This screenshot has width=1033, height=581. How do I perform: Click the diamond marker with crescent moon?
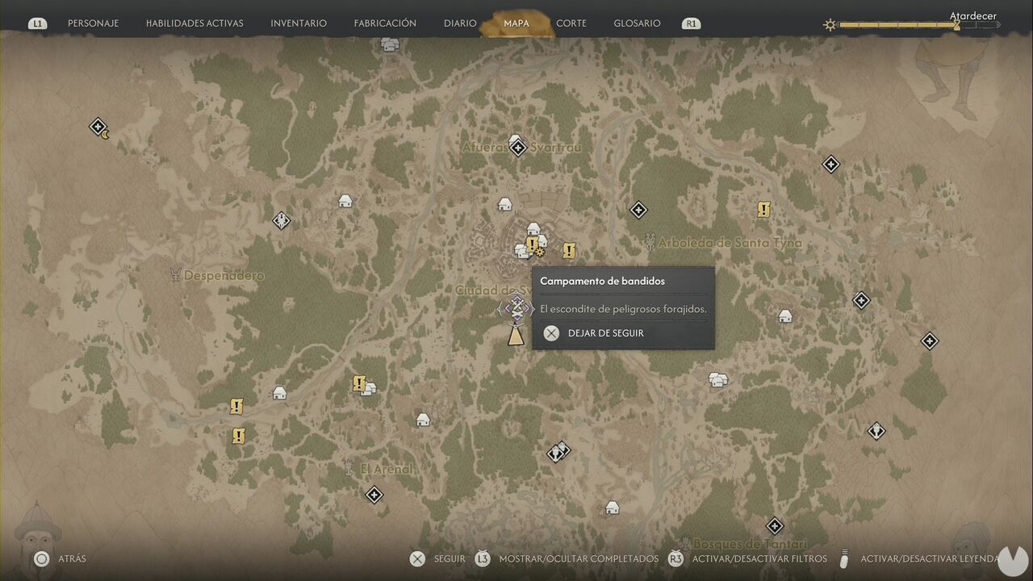point(99,127)
